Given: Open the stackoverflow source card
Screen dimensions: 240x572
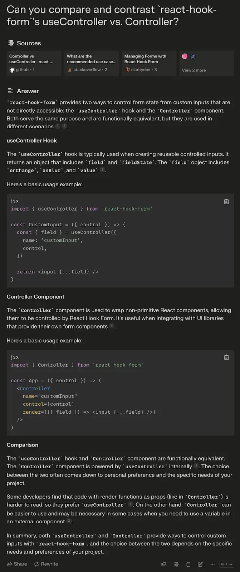Looking at the screenshot, I should 92,63.
